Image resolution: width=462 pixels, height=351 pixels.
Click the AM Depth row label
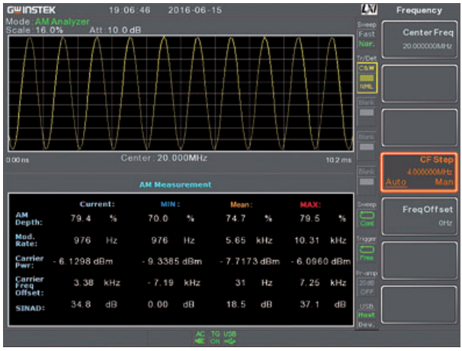(x=28, y=218)
